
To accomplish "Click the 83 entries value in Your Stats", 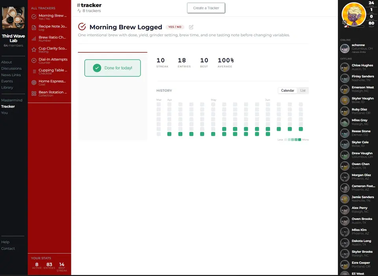I will pos(49,265).
